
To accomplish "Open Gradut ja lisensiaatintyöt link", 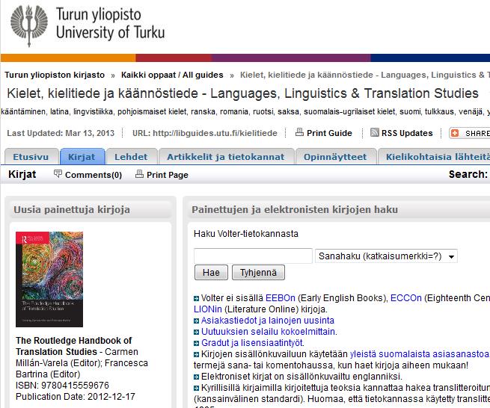I will tap(252, 343).
